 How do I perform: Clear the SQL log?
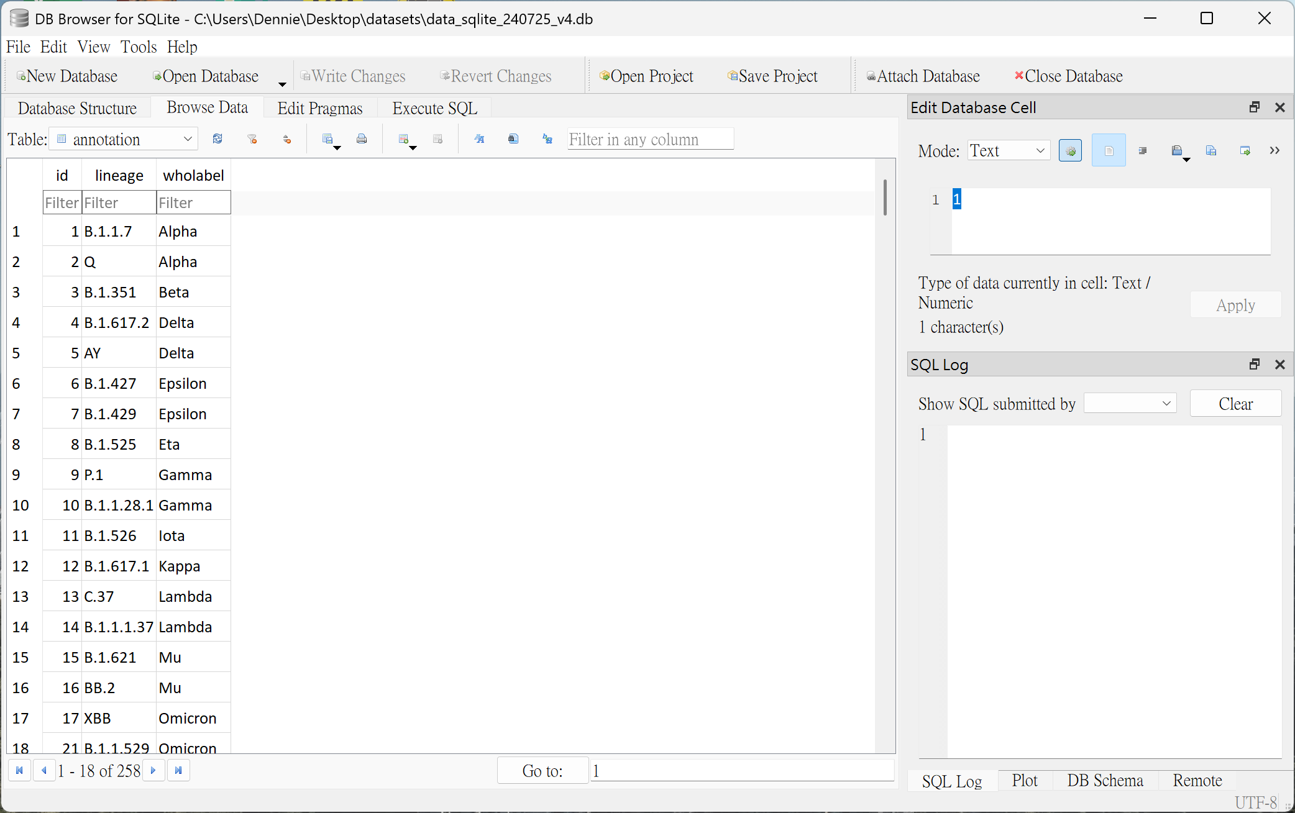(1235, 404)
